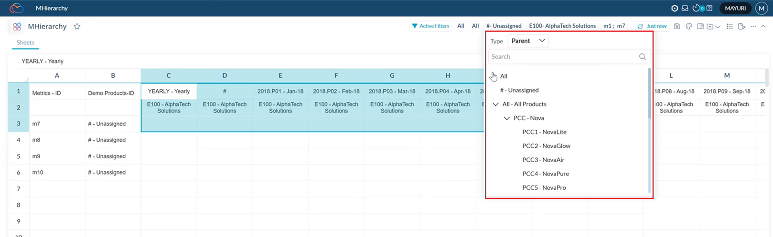
Task: Open the color palette theme icon
Action: pos(689,26)
